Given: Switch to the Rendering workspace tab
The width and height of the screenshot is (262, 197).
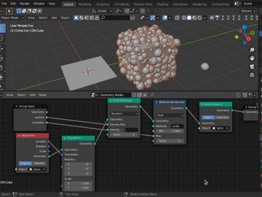Looking at the screenshot, I should point(199,4).
